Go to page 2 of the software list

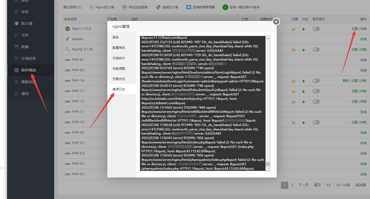point(292,185)
